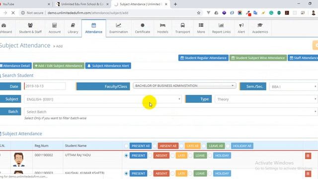Click the Hostels bed icon
This screenshot has width=318, height=179.
(x=162, y=25)
